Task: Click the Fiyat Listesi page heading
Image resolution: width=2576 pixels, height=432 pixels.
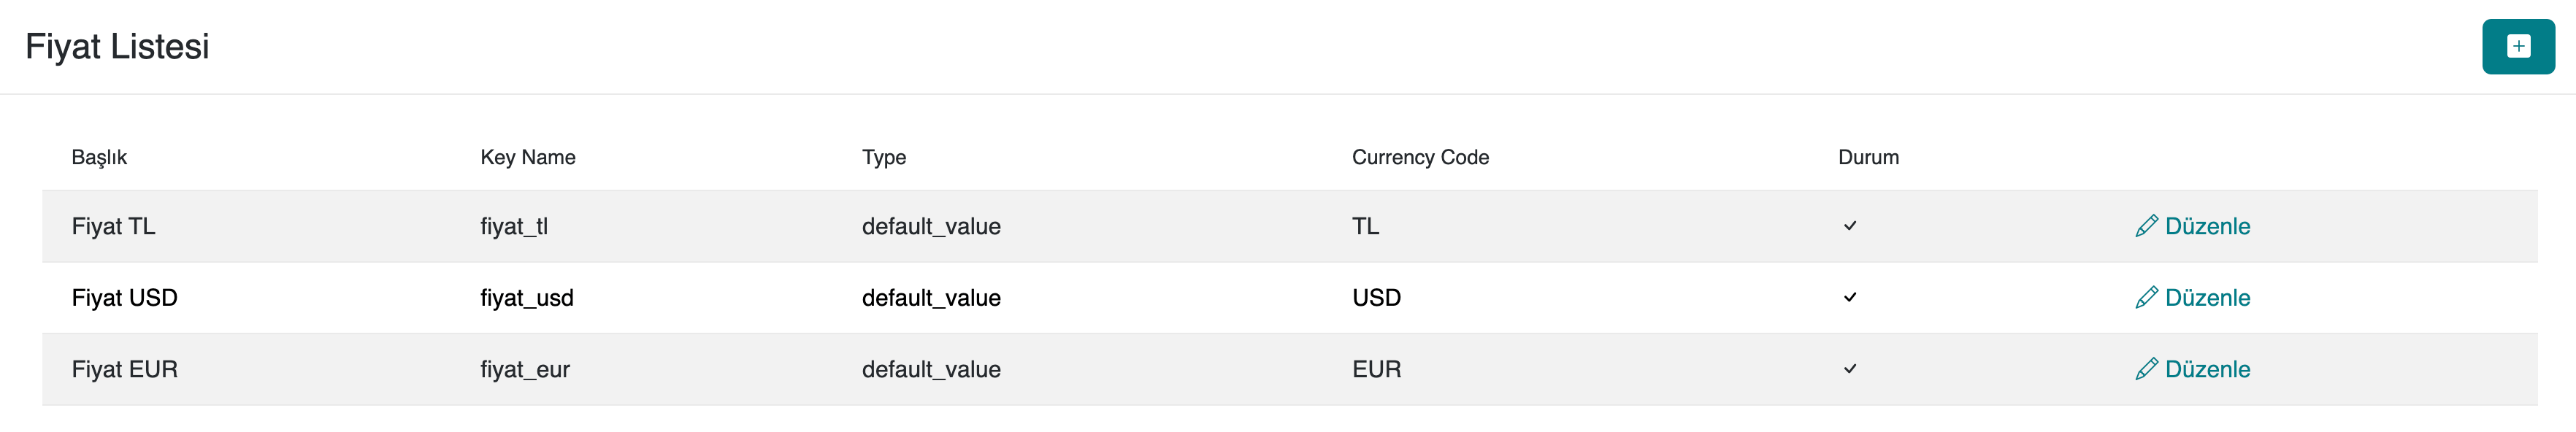Action: click(x=117, y=46)
